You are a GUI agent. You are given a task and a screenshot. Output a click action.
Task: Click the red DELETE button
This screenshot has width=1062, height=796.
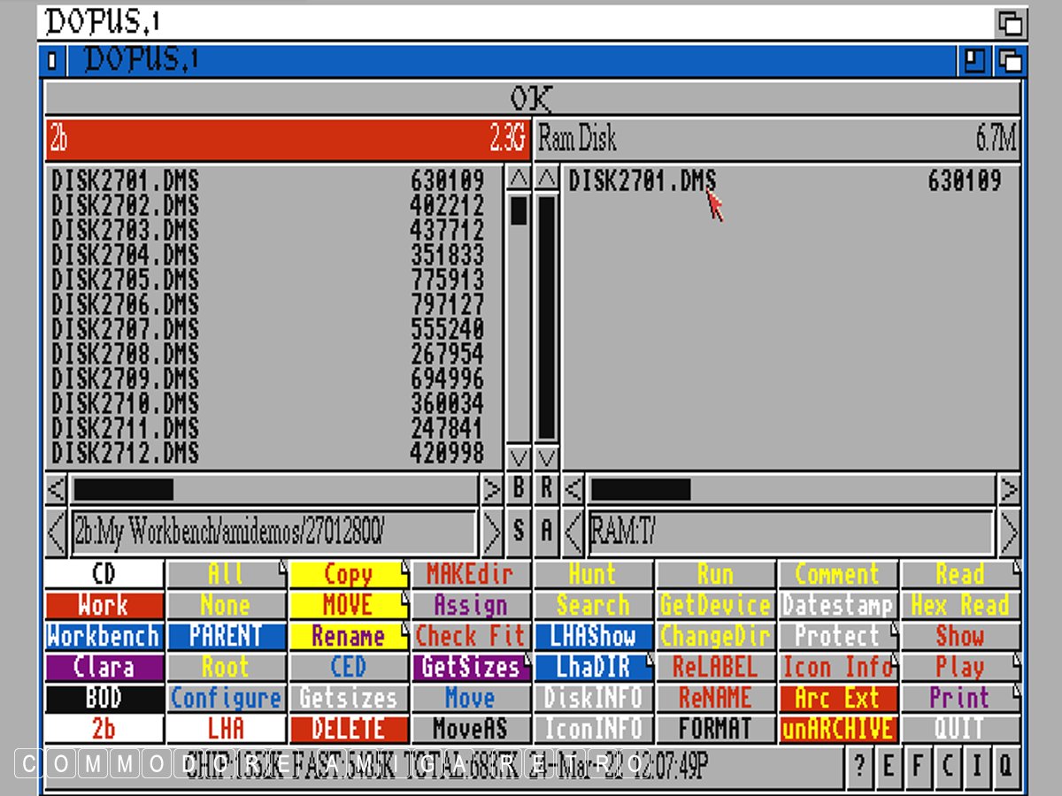[348, 729]
